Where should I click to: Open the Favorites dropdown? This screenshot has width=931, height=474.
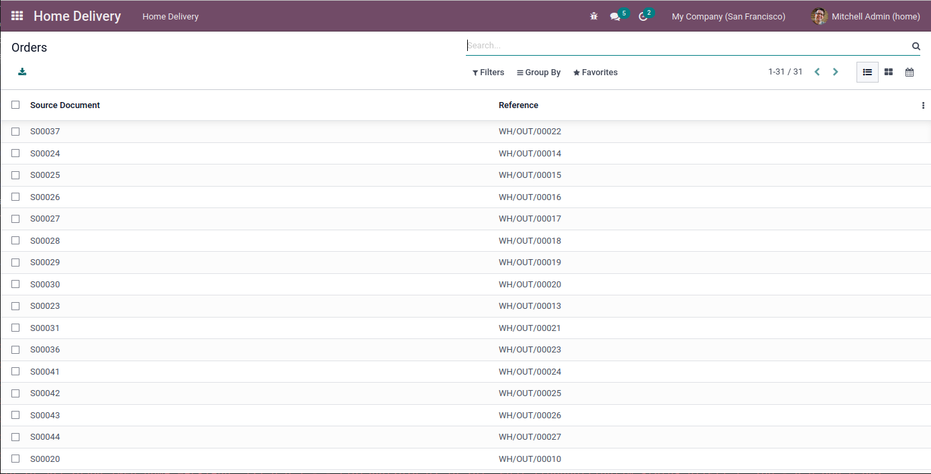[595, 73]
